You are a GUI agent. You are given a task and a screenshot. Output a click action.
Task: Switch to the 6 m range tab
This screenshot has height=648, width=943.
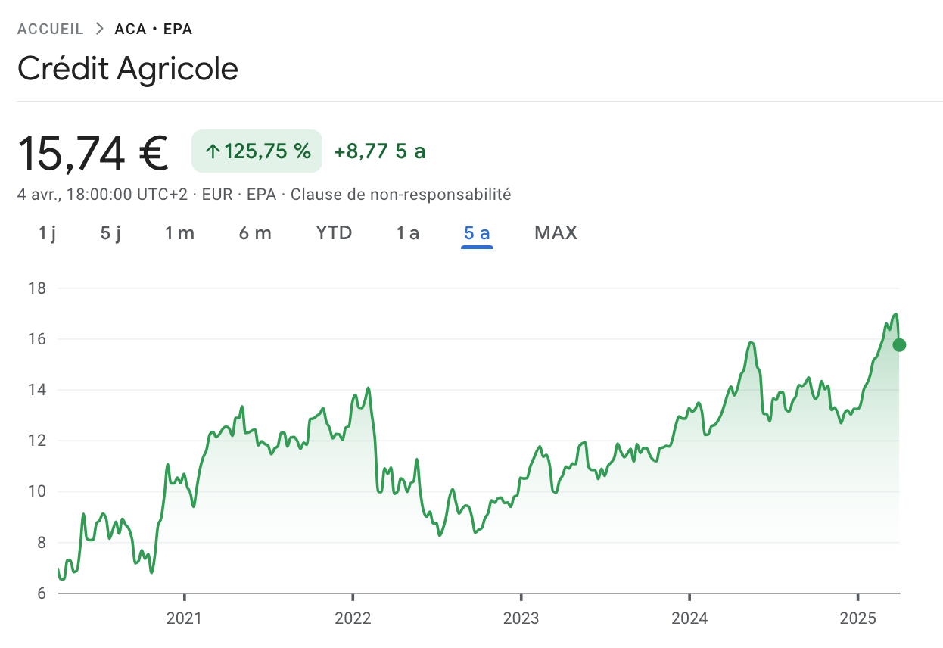(255, 232)
